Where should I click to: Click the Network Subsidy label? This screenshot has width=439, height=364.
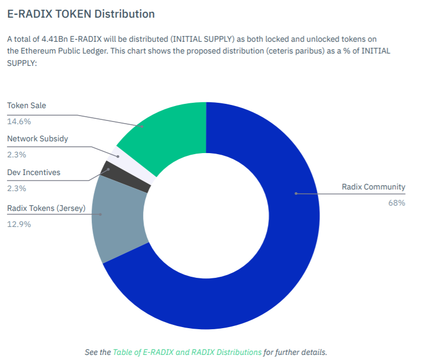pyautogui.click(x=38, y=139)
